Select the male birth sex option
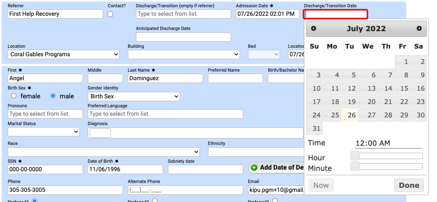Image resolution: width=437 pixels, height=202 pixels. pyautogui.click(x=53, y=96)
